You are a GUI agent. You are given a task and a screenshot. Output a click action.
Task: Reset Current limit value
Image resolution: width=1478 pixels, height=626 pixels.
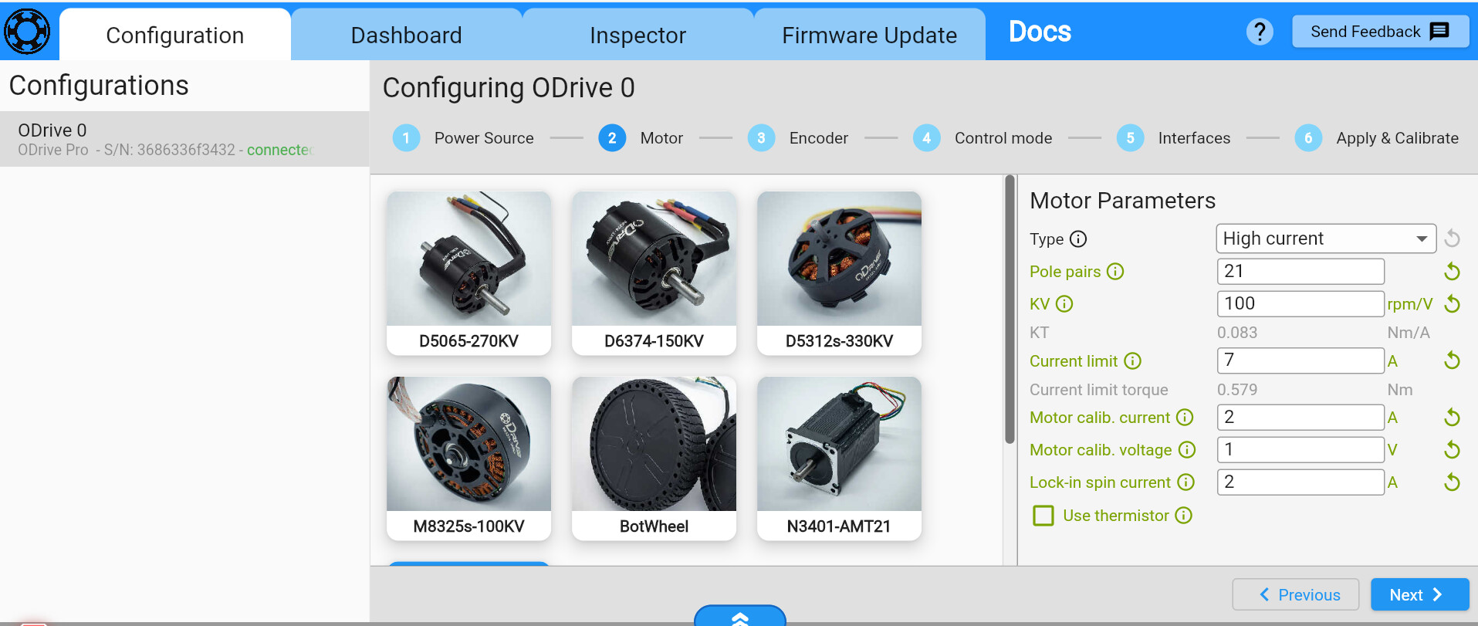(1452, 360)
